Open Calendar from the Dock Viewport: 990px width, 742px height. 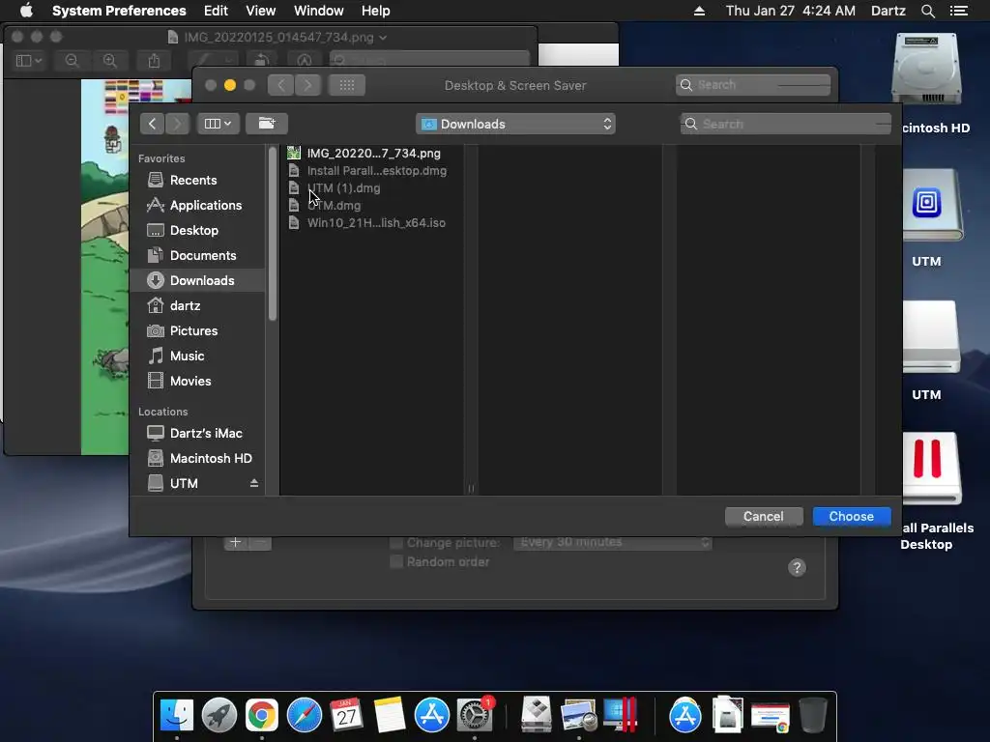(x=347, y=715)
